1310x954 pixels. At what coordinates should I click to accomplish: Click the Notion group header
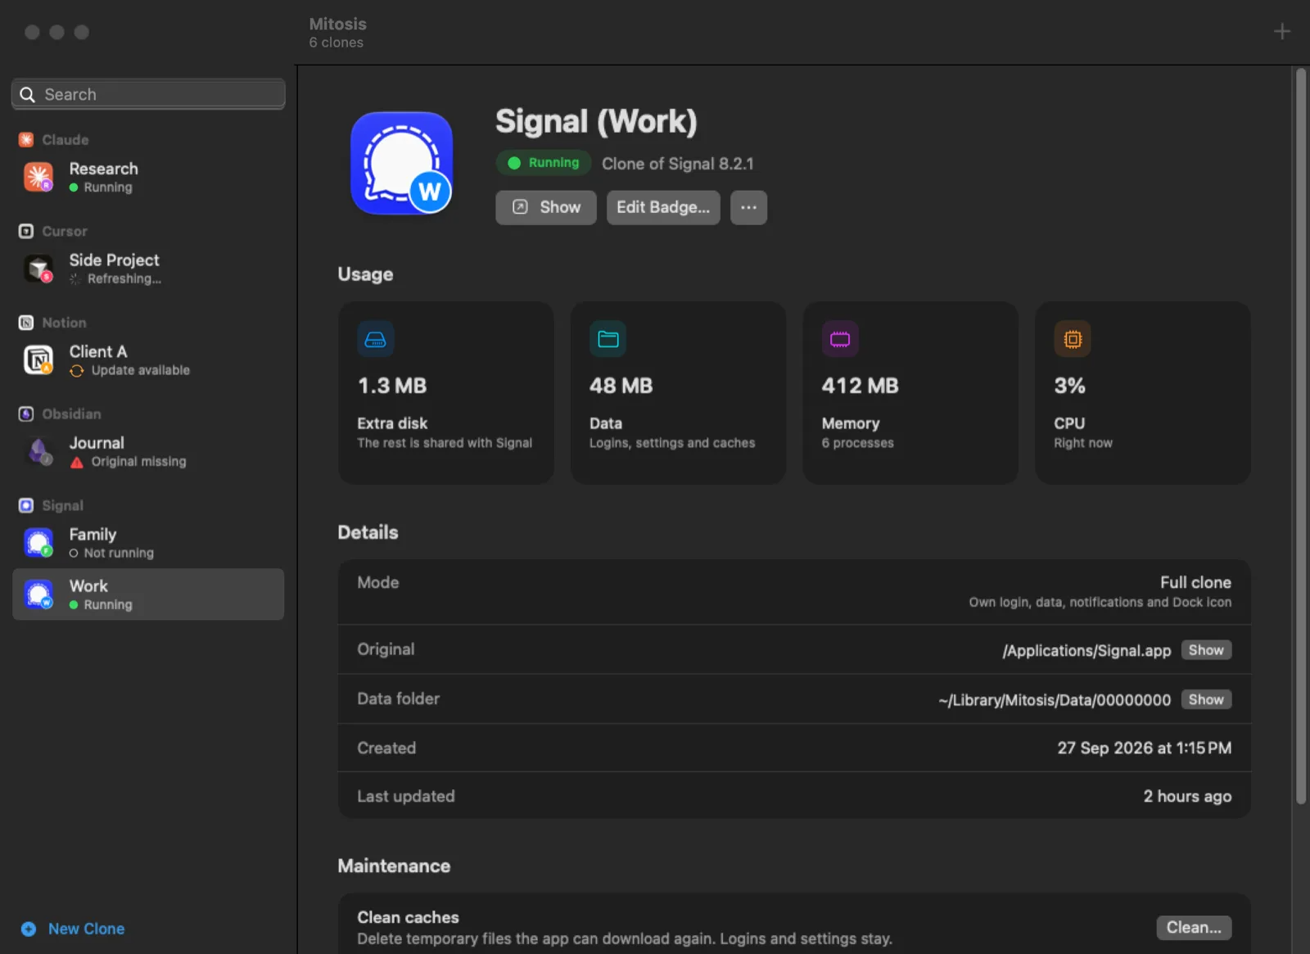coord(52,323)
